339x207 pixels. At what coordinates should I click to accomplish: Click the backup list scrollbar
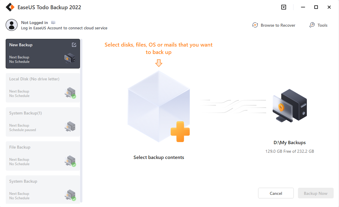pos(81,119)
